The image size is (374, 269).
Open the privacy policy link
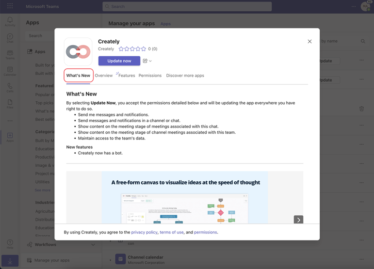click(x=144, y=232)
